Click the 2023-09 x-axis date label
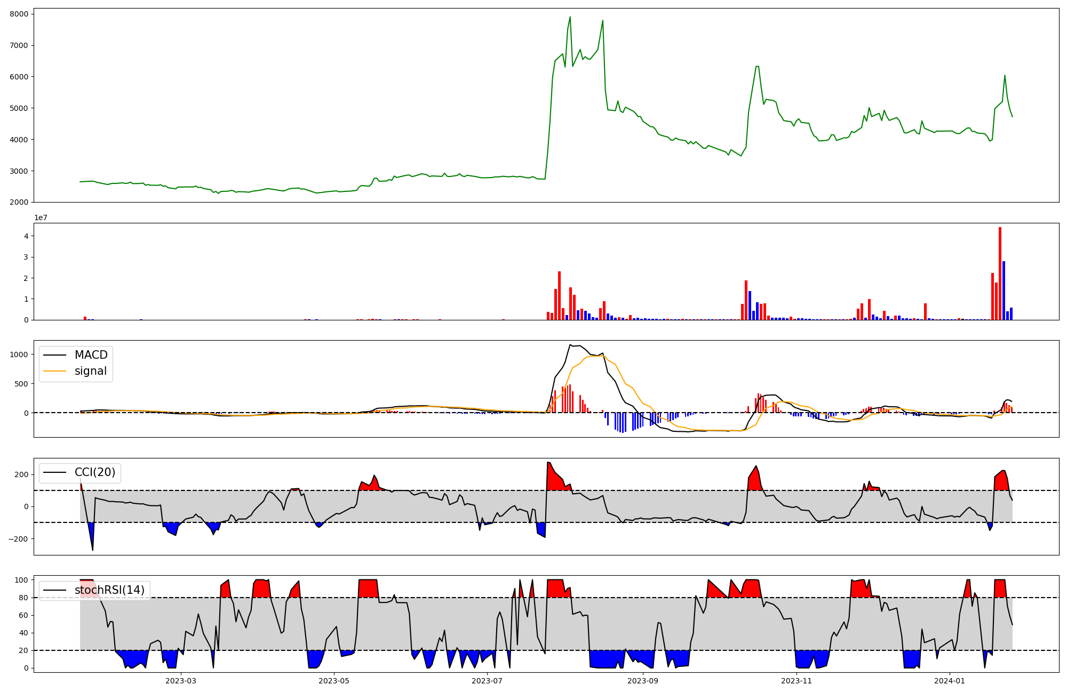 (643, 681)
